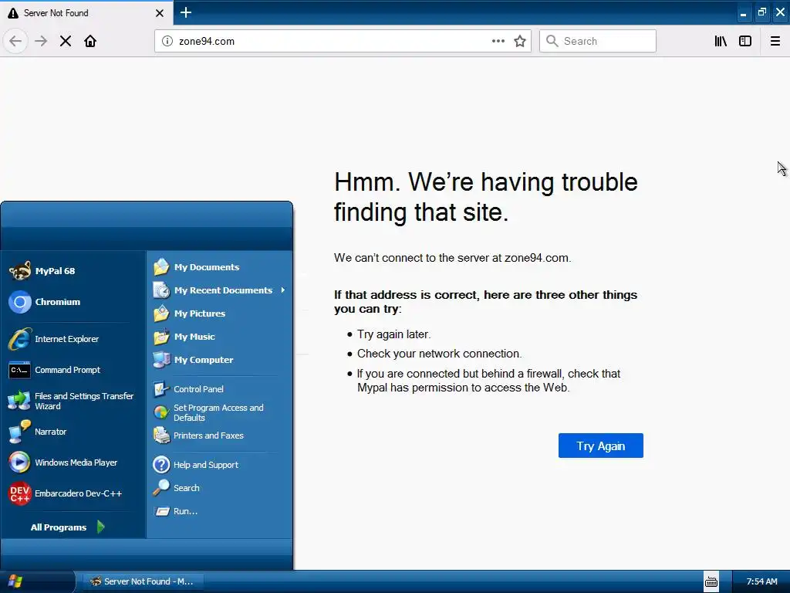Bookmark this page with star
Image resolution: width=790 pixels, height=593 pixels.
pos(520,41)
